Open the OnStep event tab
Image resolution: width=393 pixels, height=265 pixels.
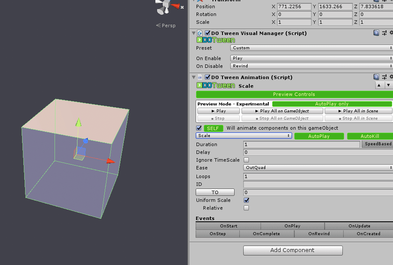(218, 234)
